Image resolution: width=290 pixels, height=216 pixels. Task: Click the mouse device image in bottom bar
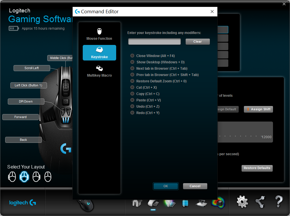click(x=85, y=205)
